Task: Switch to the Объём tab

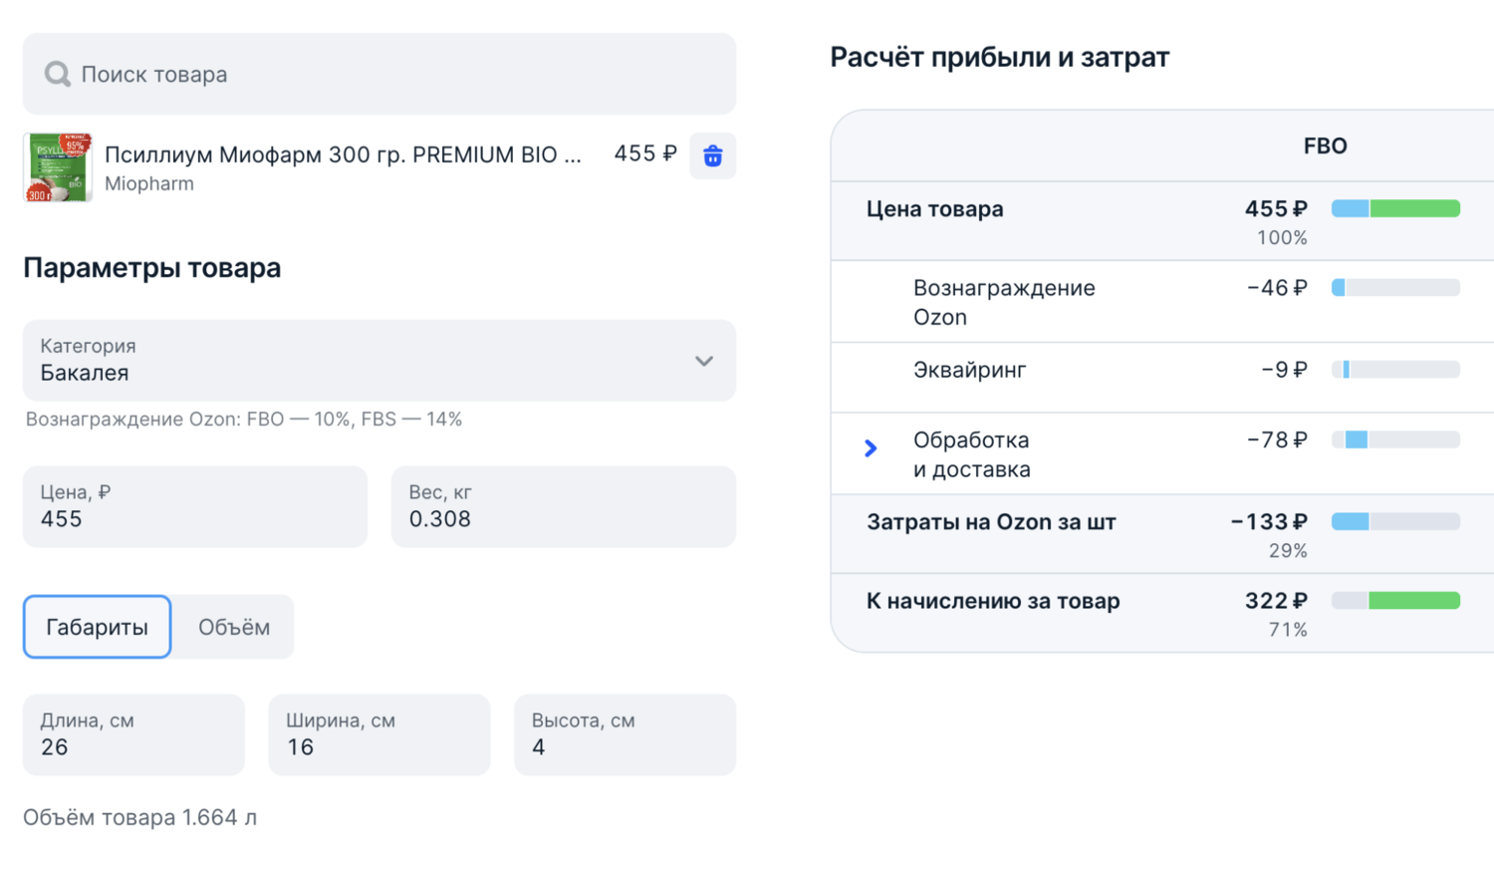Action: coord(234,627)
